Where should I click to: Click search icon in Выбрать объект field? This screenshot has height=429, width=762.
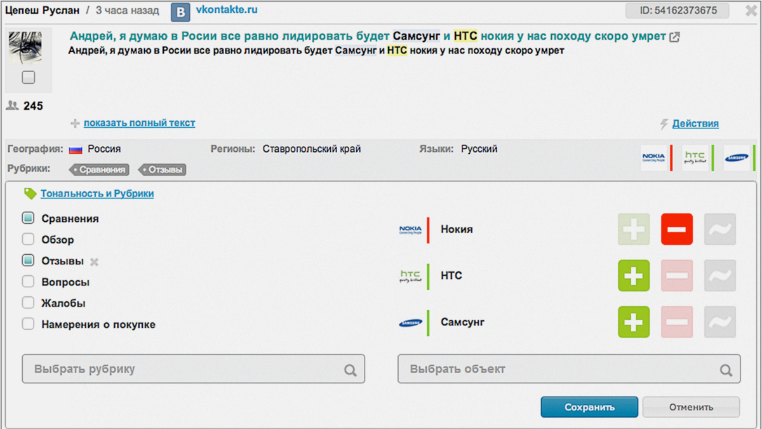[x=726, y=370]
